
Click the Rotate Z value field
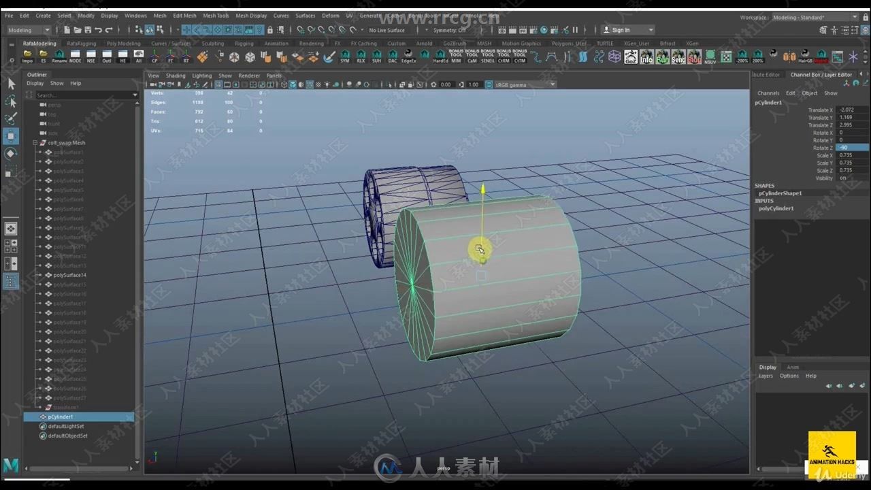[x=853, y=148]
